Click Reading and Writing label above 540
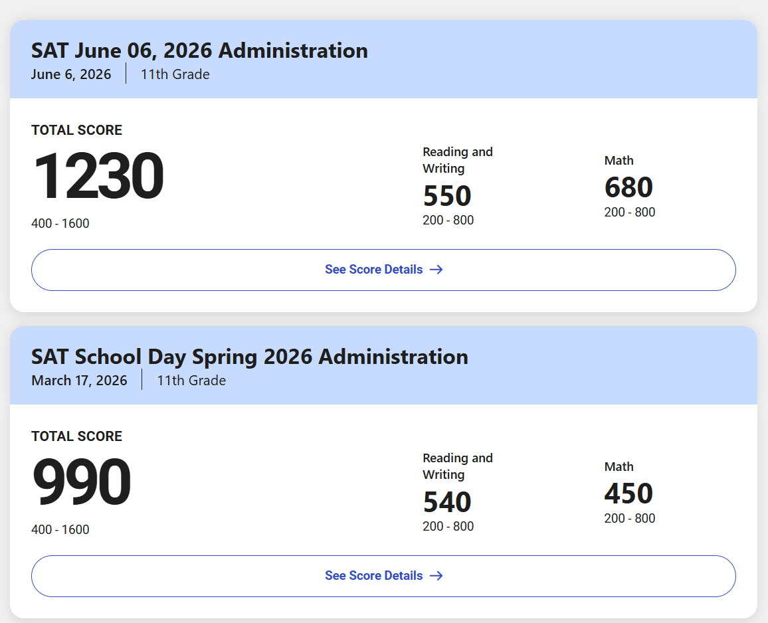The image size is (768, 623). click(x=458, y=466)
